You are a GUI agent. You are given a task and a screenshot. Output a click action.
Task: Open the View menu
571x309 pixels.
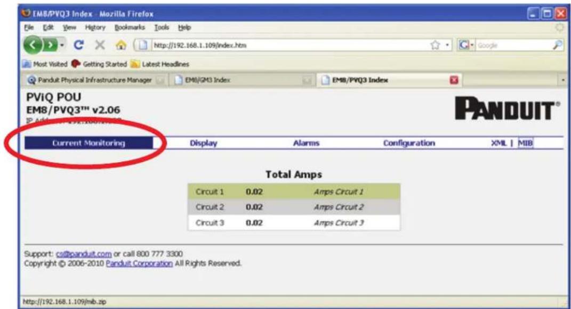69,28
